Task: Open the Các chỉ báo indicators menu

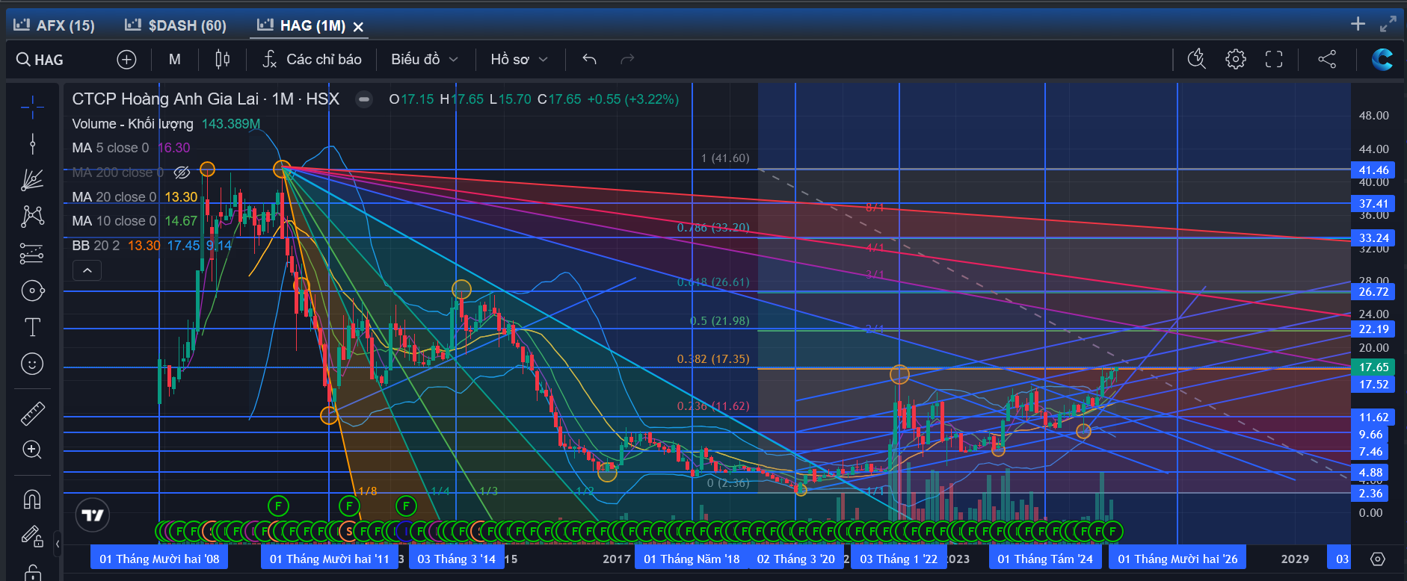Action: pos(313,59)
